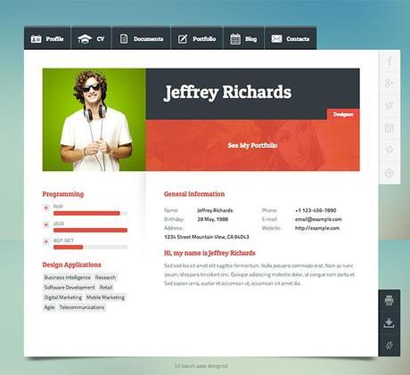Open the Blog tab

coord(243,38)
